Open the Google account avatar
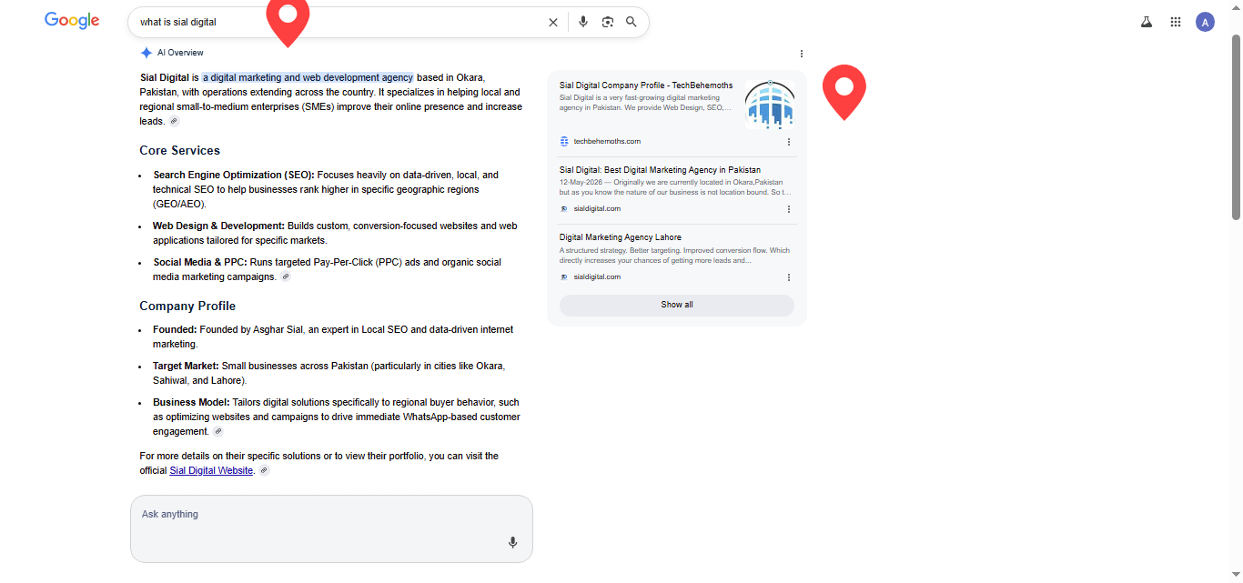Screen dimensions: 1243x583 pos(1205,22)
